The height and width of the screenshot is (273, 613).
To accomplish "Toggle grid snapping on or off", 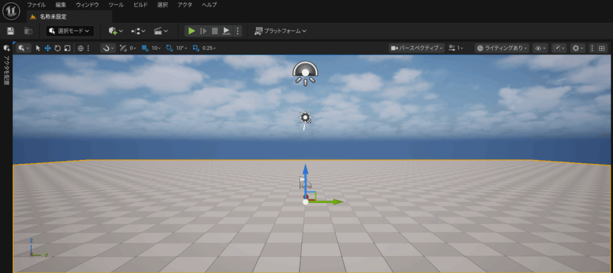I will pyautogui.click(x=145, y=48).
